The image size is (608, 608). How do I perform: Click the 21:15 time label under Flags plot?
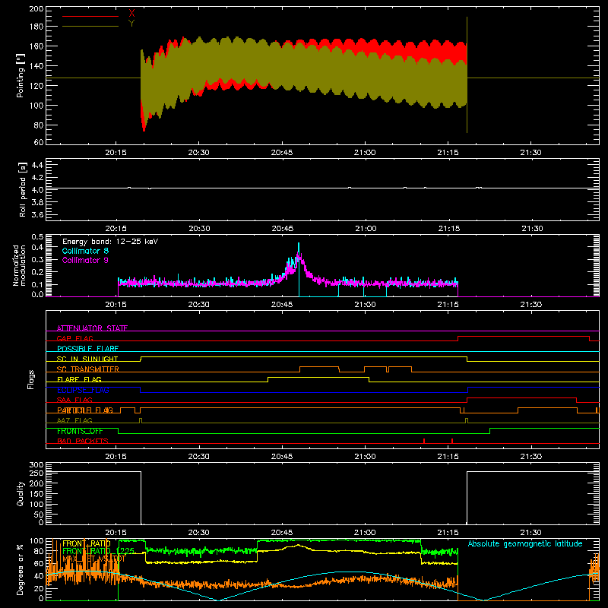click(448, 457)
